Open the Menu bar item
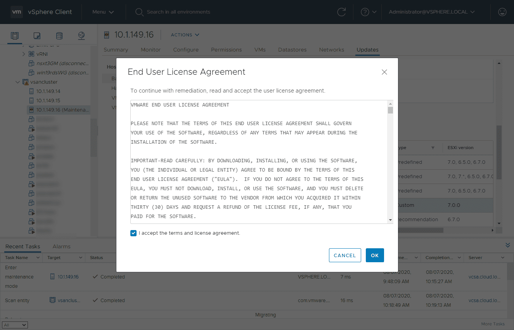Screen dimensions: 514x330 click(x=103, y=12)
